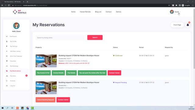This screenshot has height=110, width=195.
Task: Click the Balance USD text line
Action: click(74, 63)
